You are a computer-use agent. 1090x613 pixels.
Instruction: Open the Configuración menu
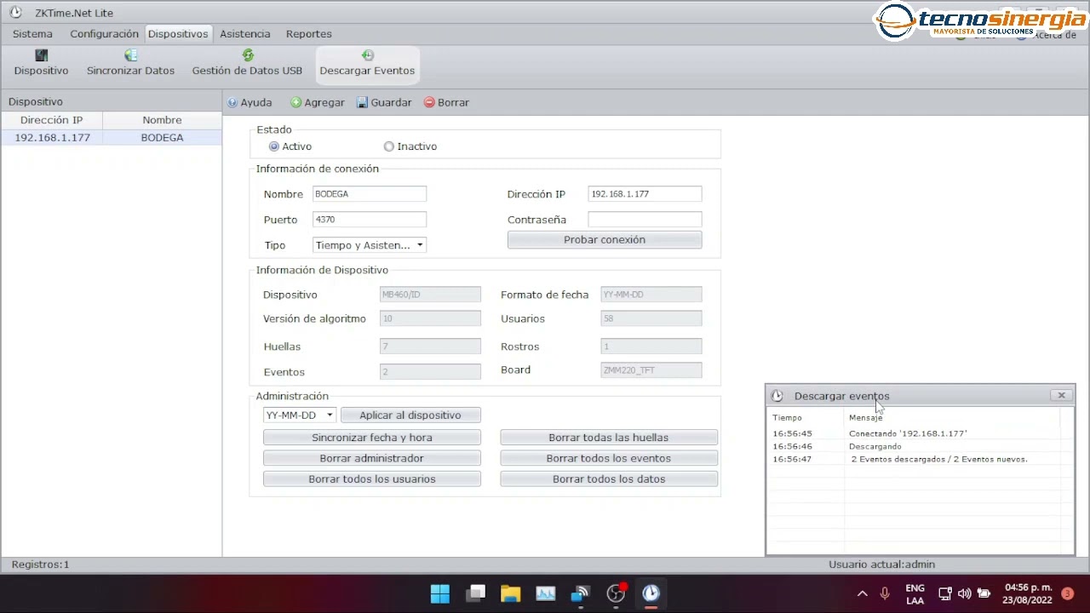(104, 34)
